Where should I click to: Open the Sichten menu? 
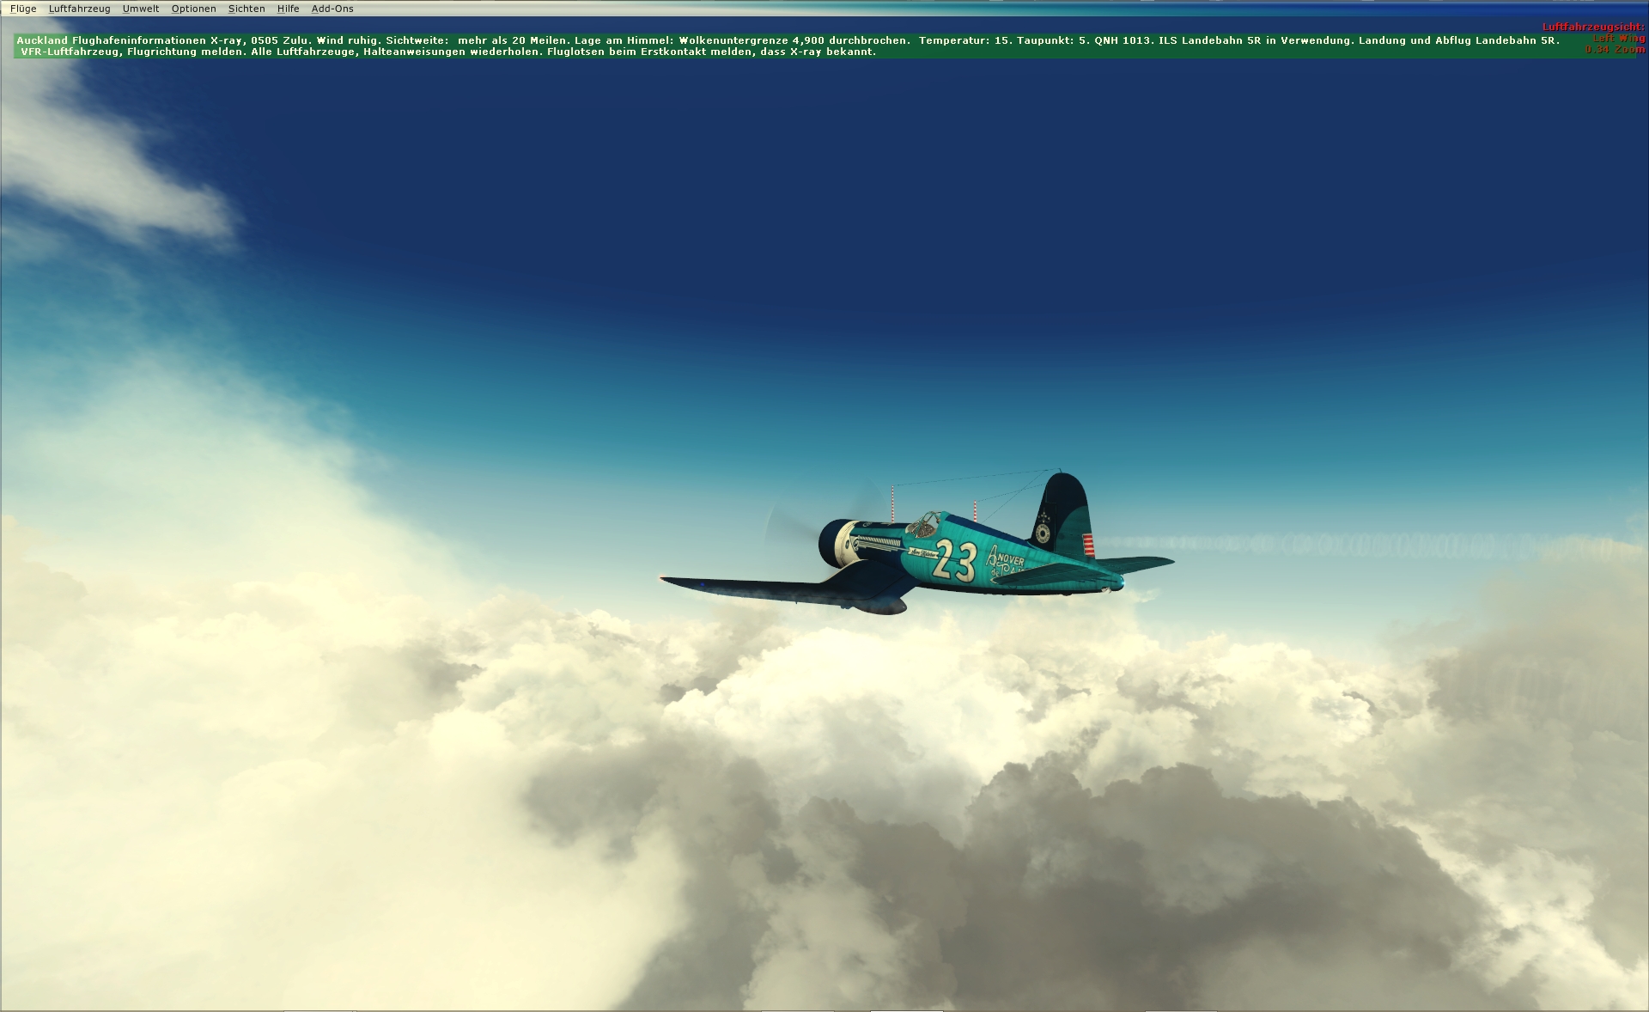coord(246,9)
